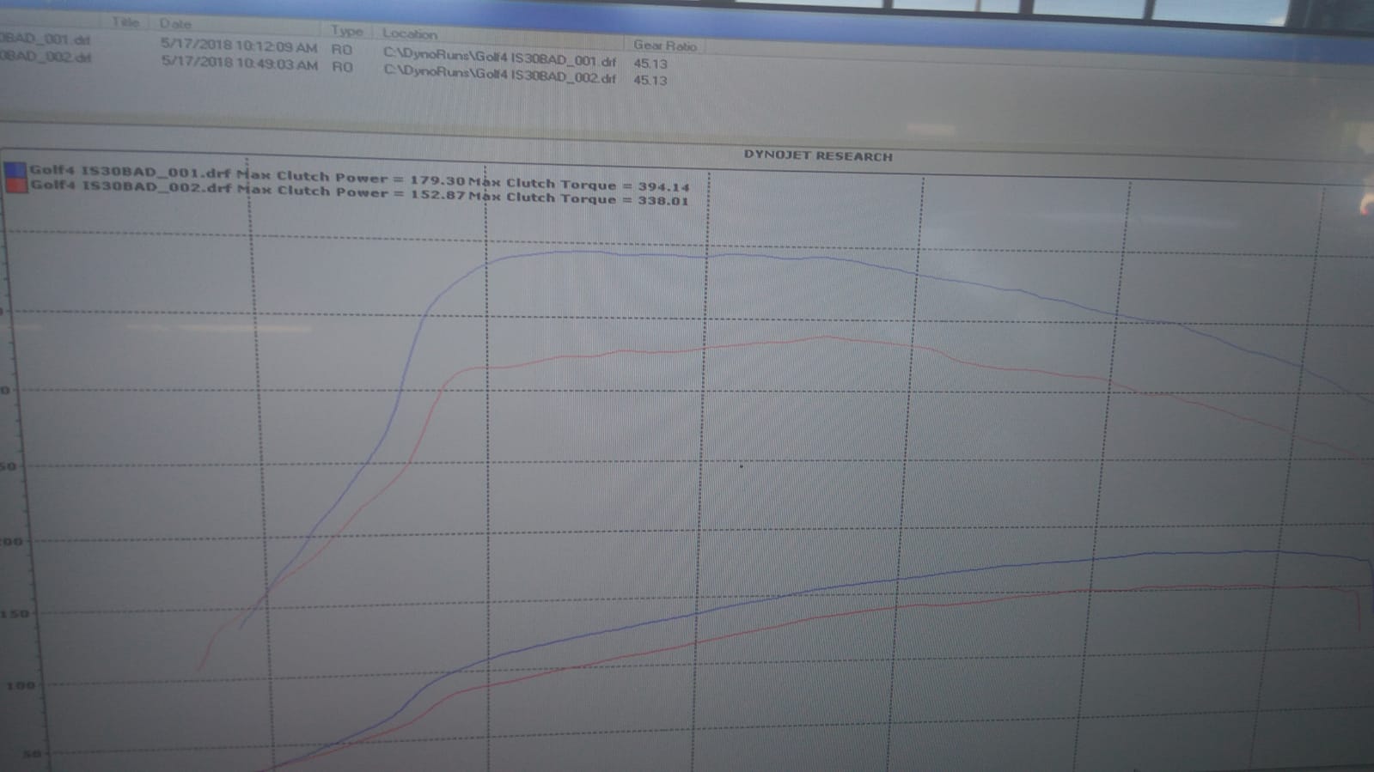Screen dimensions: 1374x772
Task: Click the blue legend swatch for IS30BAD_001
Action: pos(15,169)
